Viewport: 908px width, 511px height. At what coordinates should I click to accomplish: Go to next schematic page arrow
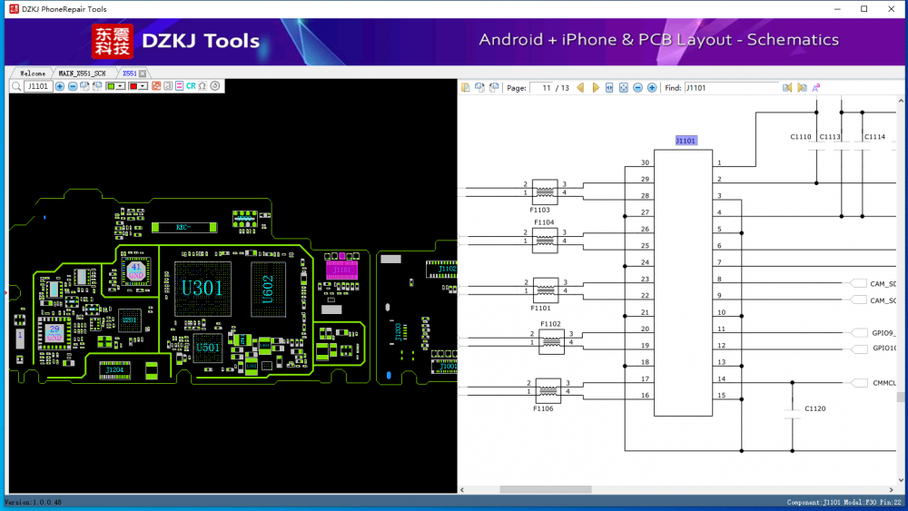tap(596, 88)
